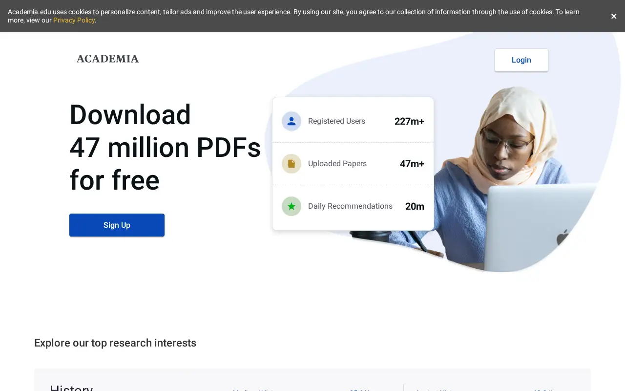Image resolution: width=625 pixels, height=391 pixels.
Task: Open the Login button
Action: pyautogui.click(x=521, y=60)
